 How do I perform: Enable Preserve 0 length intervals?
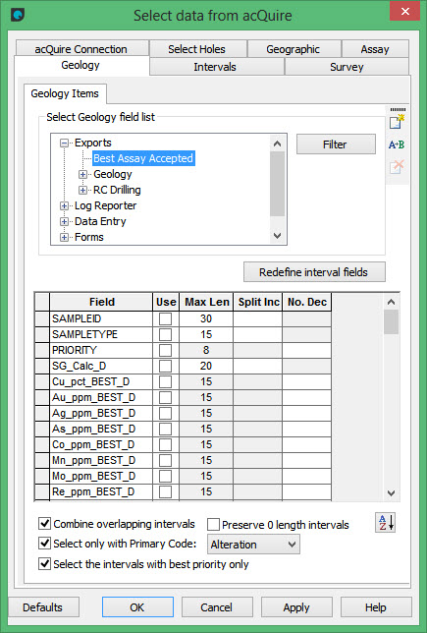tap(213, 525)
